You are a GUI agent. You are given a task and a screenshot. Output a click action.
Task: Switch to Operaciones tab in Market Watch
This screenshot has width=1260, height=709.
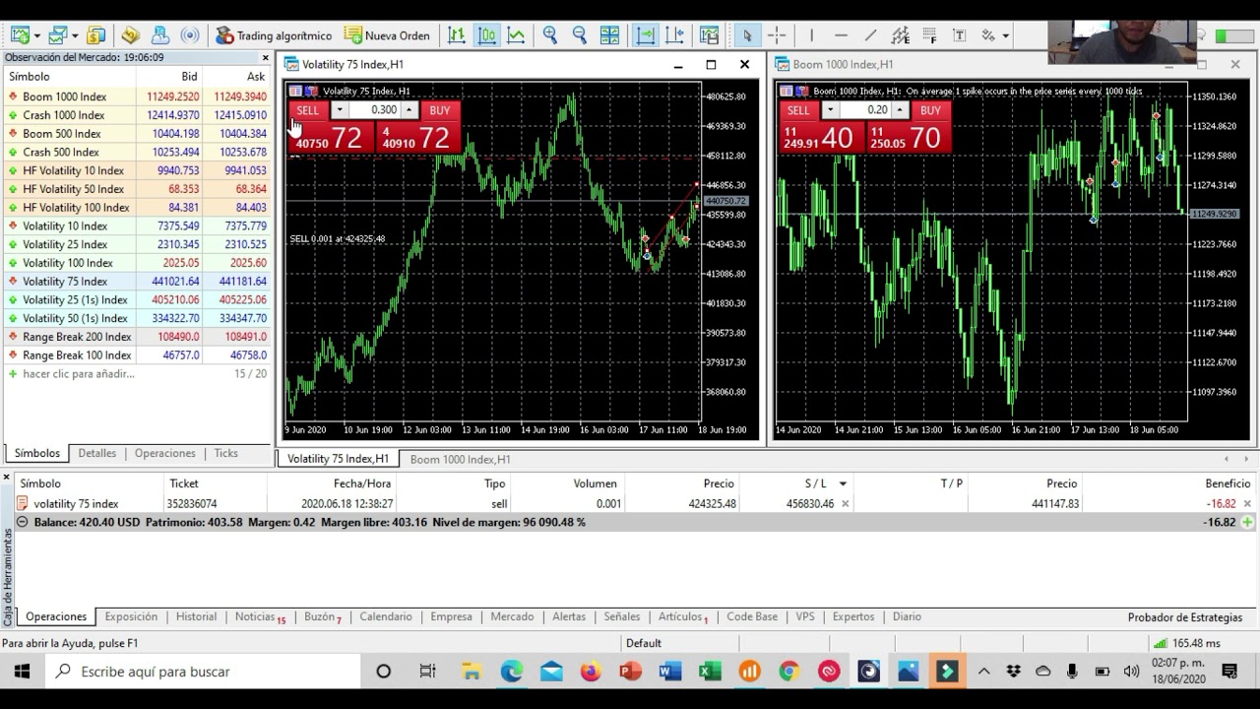point(164,453)
